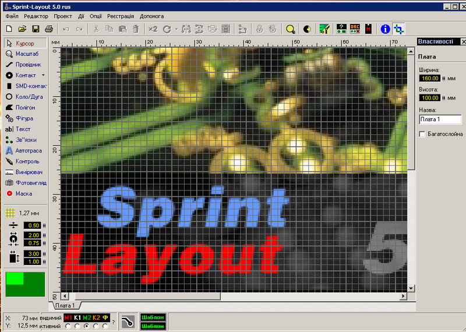The width and height of the screenshot is (466, 332).
Task: Copy selection with the toolbar copy icon
Action: click(x=109, y=29)
